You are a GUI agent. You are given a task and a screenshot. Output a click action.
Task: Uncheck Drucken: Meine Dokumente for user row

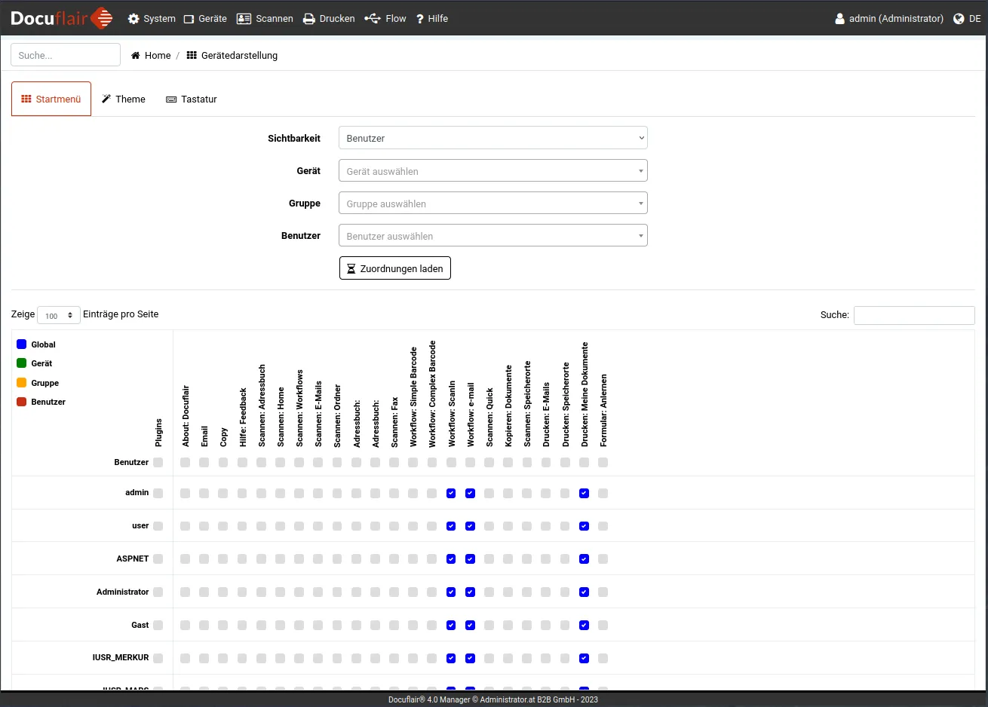click(x=584, y=526)
